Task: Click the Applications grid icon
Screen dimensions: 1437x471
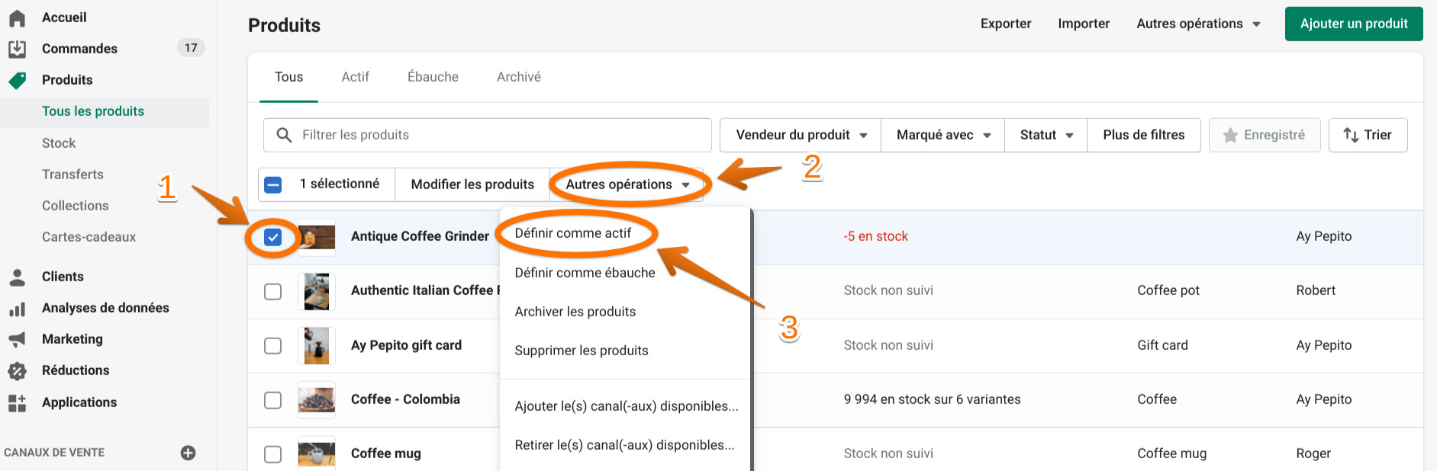Action: coord(17,402)
